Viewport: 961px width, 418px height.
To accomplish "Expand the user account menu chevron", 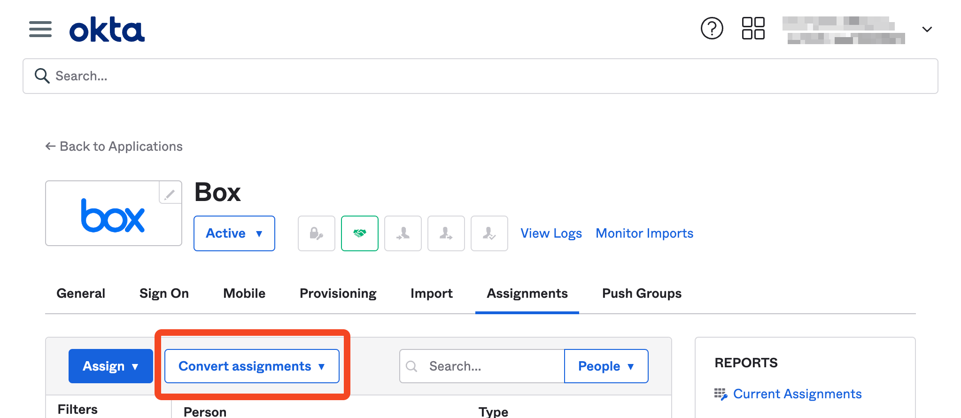I will pyautogui.click(x=927, y=29).
